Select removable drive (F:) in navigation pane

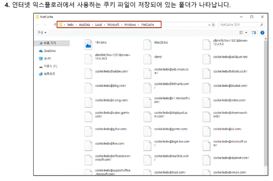pyautogui.click(x=48, y=66)
